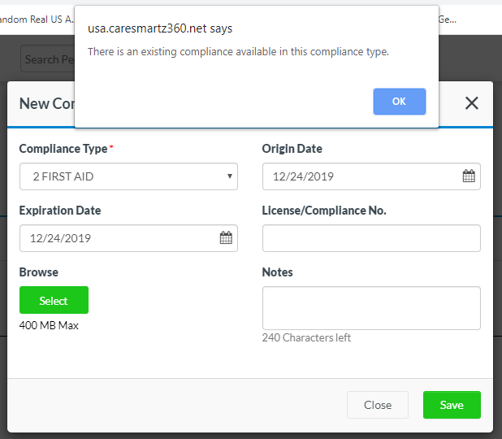The image size is (502, 439).
Task: Open the 'Random Real US A...' bookmark
Action: point(37,19)
